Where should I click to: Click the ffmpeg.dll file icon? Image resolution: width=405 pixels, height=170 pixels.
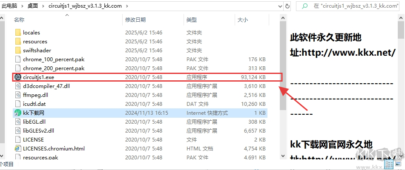[x=18, y=95]
